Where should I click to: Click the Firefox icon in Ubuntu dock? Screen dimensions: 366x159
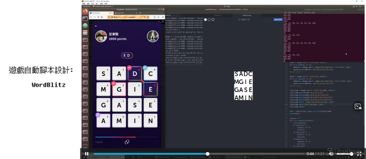pos(85,11)
